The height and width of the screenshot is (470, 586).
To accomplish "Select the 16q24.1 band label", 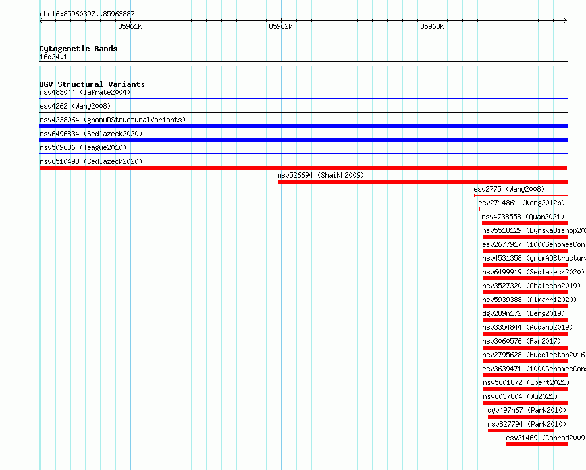I will click(x=53, y=57).
